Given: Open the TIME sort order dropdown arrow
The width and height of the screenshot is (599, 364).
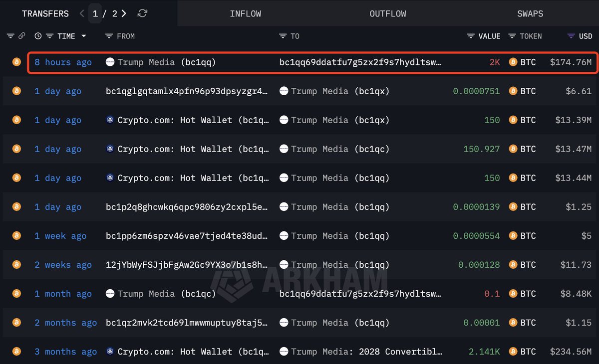Looking at the screenshot, I should [83, 36].
